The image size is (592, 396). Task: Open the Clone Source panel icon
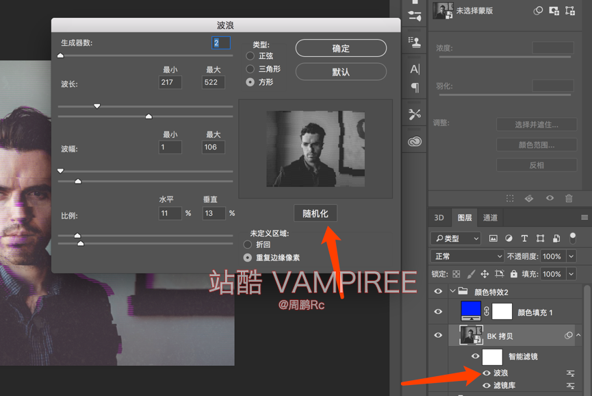tap(415, 42)
